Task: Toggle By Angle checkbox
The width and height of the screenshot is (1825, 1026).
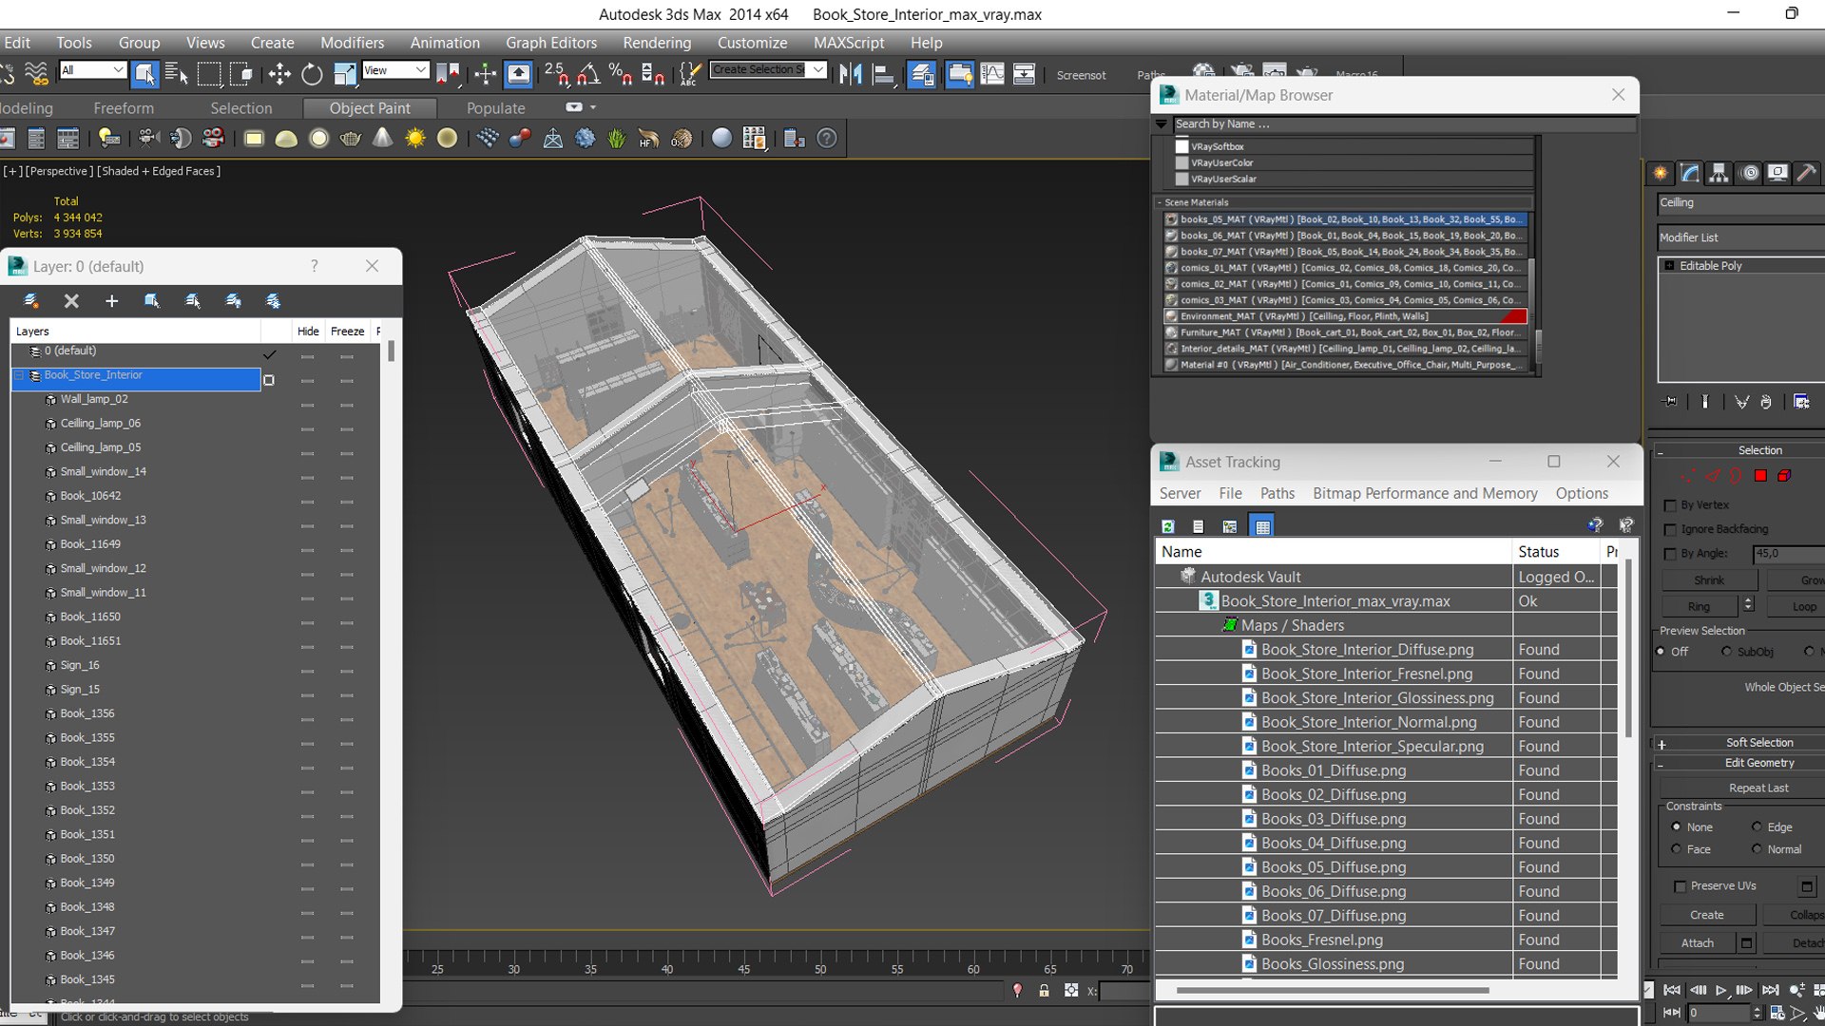Action: click(x=1670, y=554)
